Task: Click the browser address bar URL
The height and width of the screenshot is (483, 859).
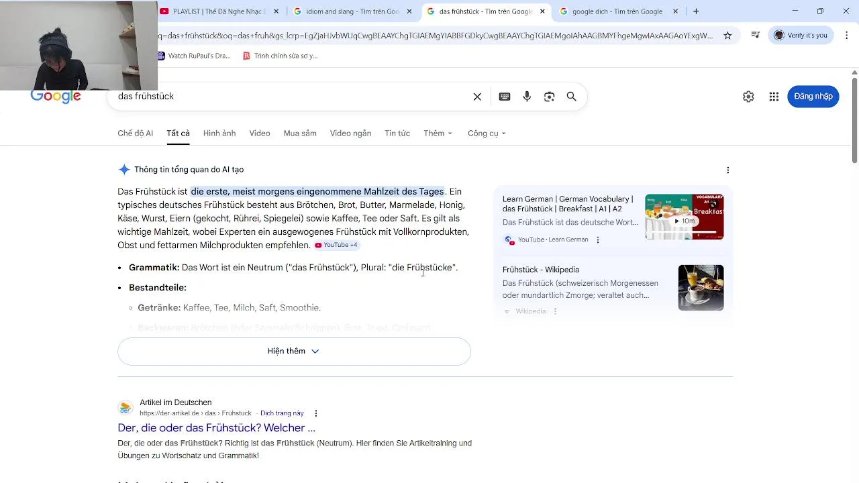Action: pyautogui.click(x=436, y=36)
